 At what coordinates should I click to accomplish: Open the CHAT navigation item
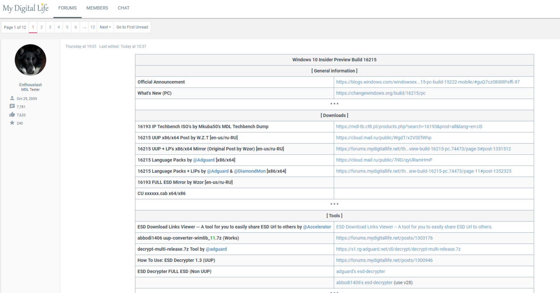[x=124, y=8]
